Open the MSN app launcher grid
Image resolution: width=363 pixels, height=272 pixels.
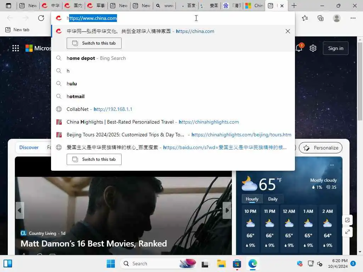[x=16, y=48]
